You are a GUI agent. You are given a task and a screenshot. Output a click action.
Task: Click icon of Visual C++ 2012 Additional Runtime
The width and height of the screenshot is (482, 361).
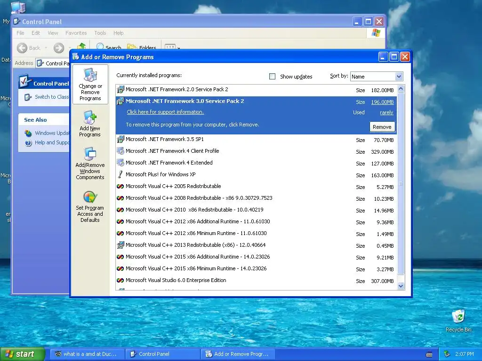point(120,222)
